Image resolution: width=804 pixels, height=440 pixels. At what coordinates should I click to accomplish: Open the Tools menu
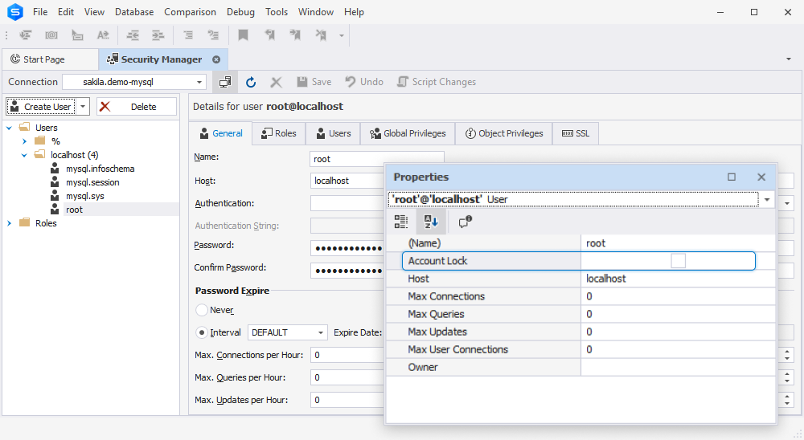(277, 12)
